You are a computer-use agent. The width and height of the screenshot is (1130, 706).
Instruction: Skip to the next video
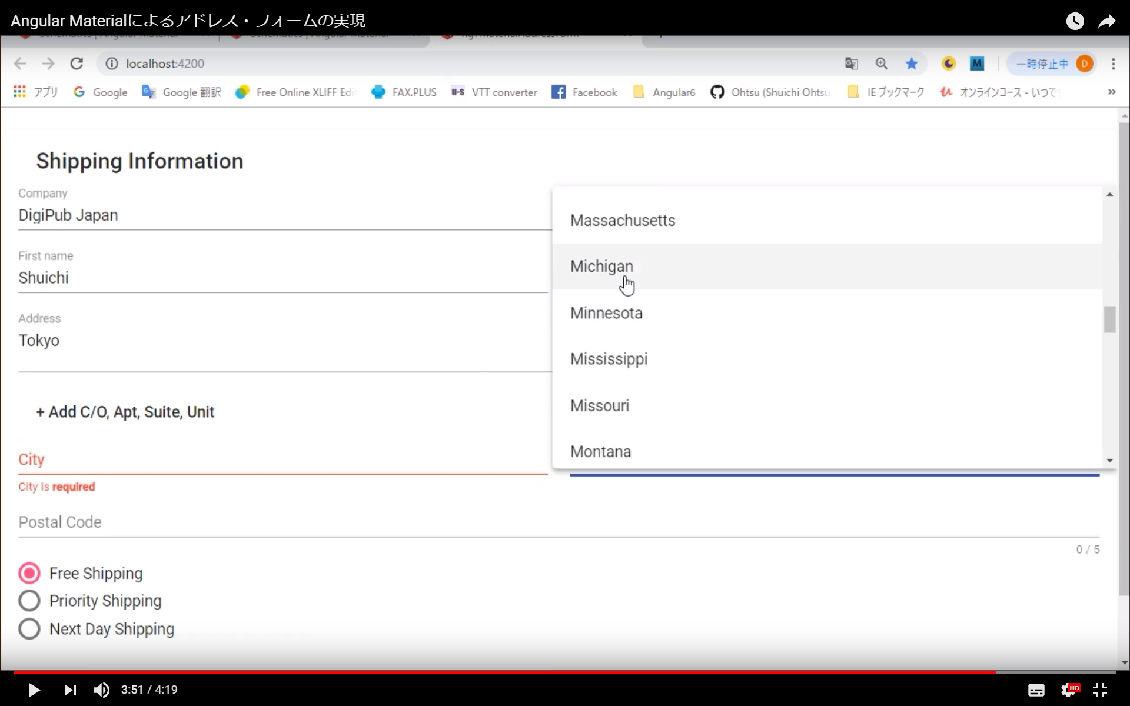[x=70, y=690]
